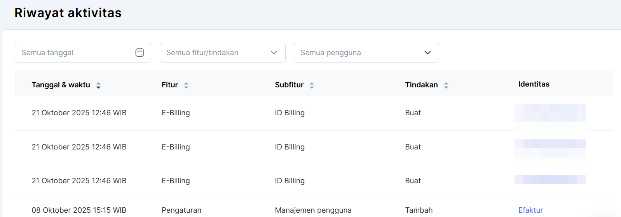Image resolution: width=621 pixels, height=217 pixels.
Task: Click the sort arrows beside Subfitur
Action: click(312, 85)
